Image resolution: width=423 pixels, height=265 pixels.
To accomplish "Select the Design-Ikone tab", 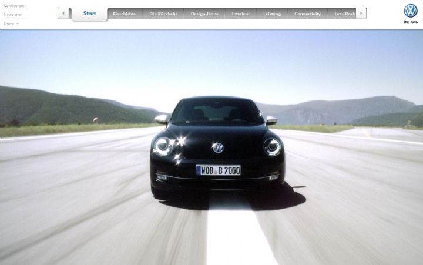I will 204,14.
